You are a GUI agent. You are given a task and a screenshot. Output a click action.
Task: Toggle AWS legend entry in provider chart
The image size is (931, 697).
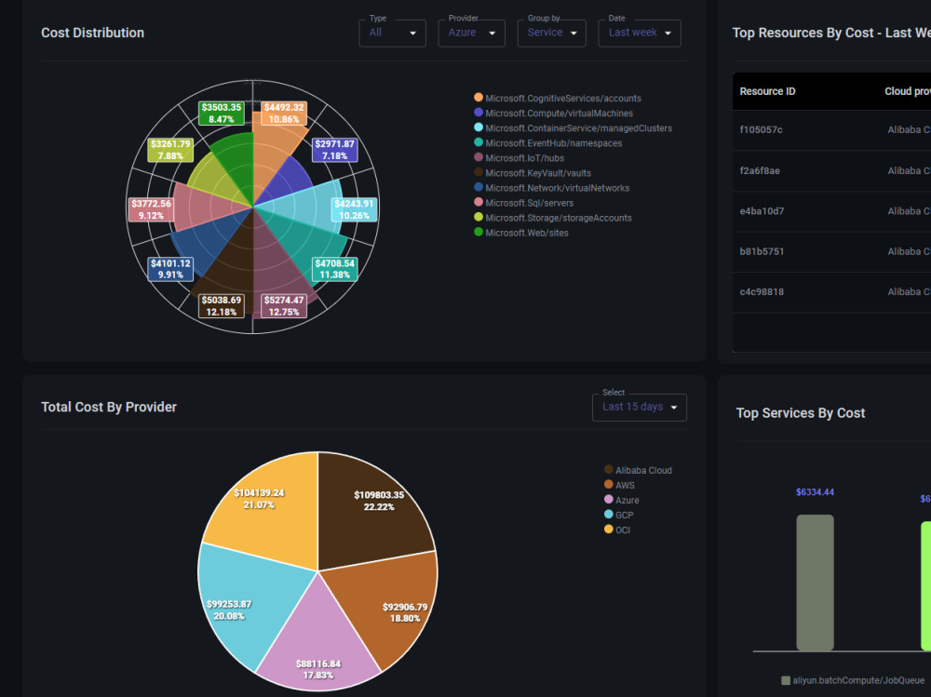(619, 485)
